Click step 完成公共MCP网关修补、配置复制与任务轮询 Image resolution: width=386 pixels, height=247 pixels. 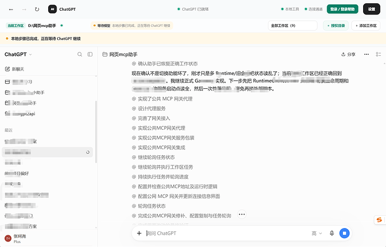click(181, 216)
